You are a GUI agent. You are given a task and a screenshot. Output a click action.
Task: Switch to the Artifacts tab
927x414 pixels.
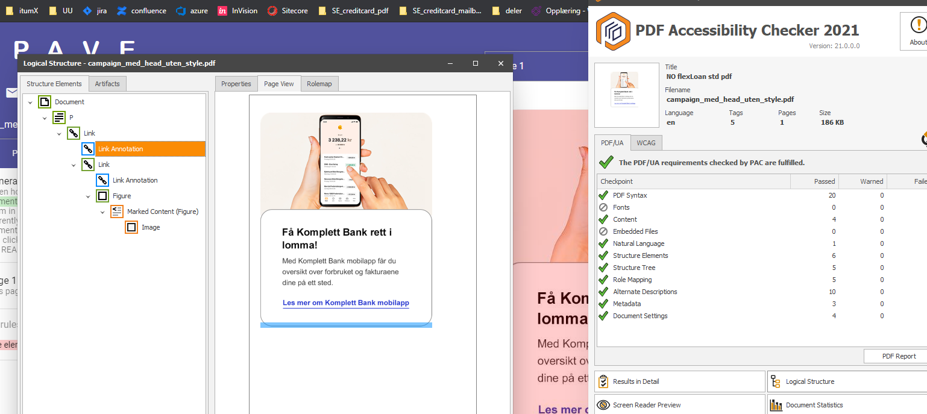point(107,84)
